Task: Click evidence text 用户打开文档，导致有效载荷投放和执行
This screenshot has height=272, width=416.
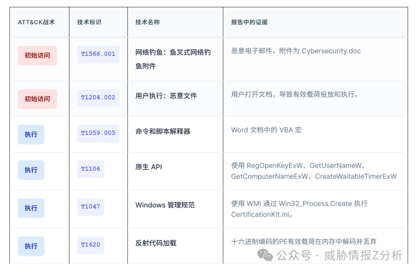Action: [x=295, y=94]
